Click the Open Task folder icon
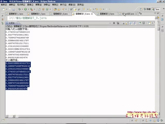This screenshot has height=124, width=165. coord(59,9)
